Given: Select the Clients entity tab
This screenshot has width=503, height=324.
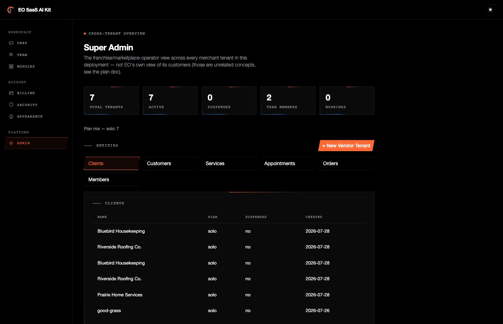Looking at the screenshot, I should 112,163.
